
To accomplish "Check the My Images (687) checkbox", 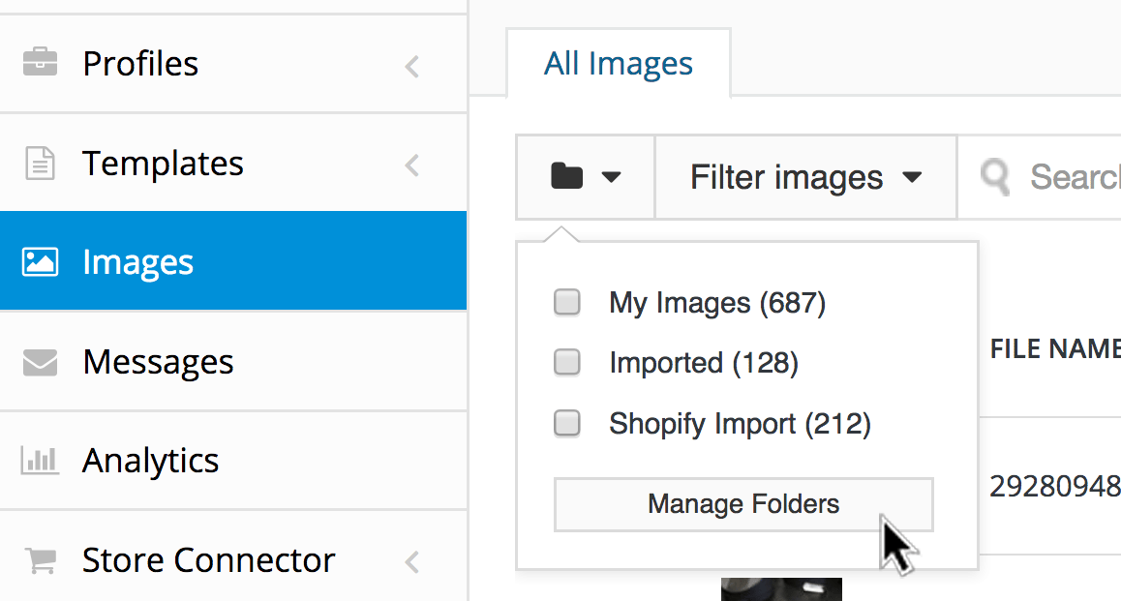I will (x=566, y=303).
